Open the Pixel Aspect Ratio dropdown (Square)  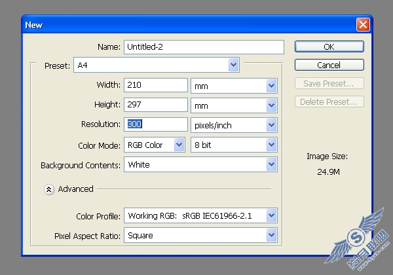(x=200, y=235)
